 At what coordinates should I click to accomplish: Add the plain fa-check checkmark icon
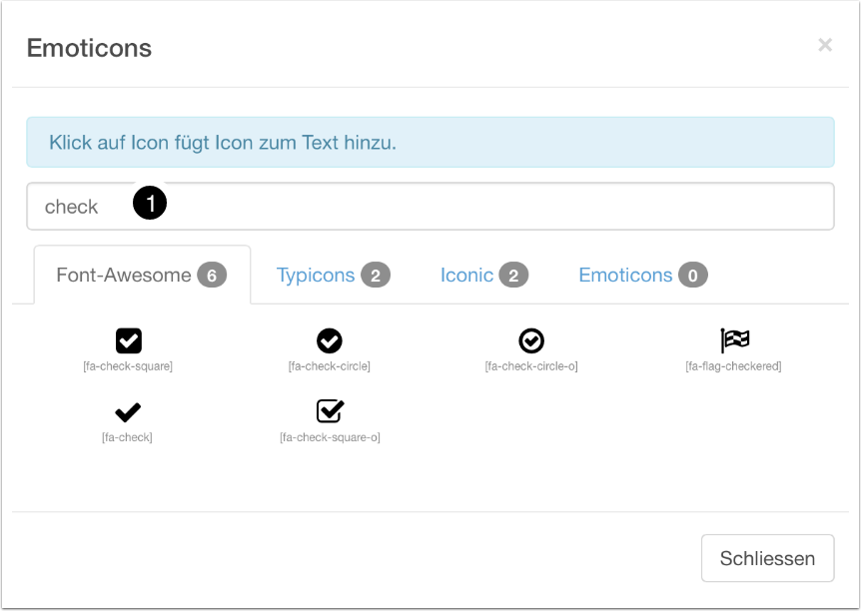(128, 411)
